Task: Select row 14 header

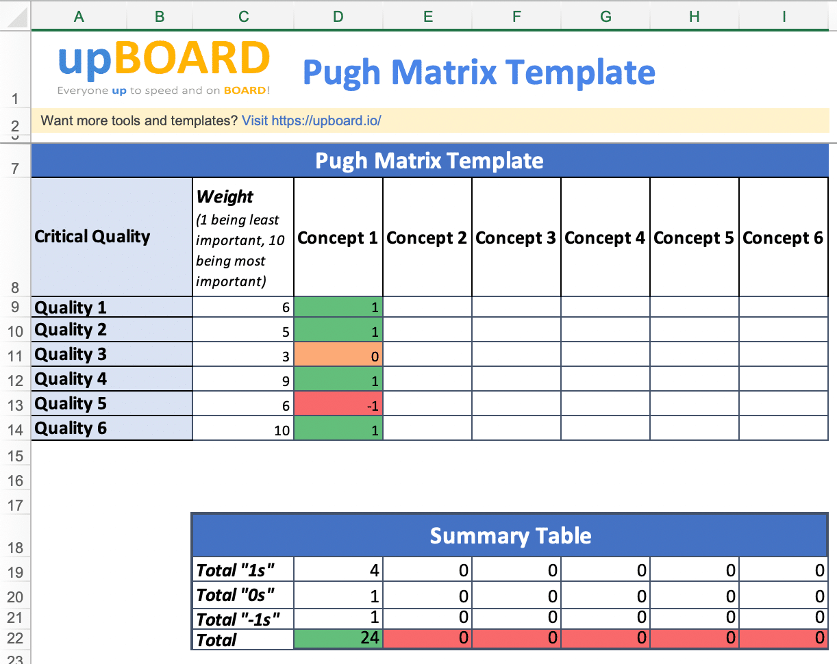Action: point(16,429)
